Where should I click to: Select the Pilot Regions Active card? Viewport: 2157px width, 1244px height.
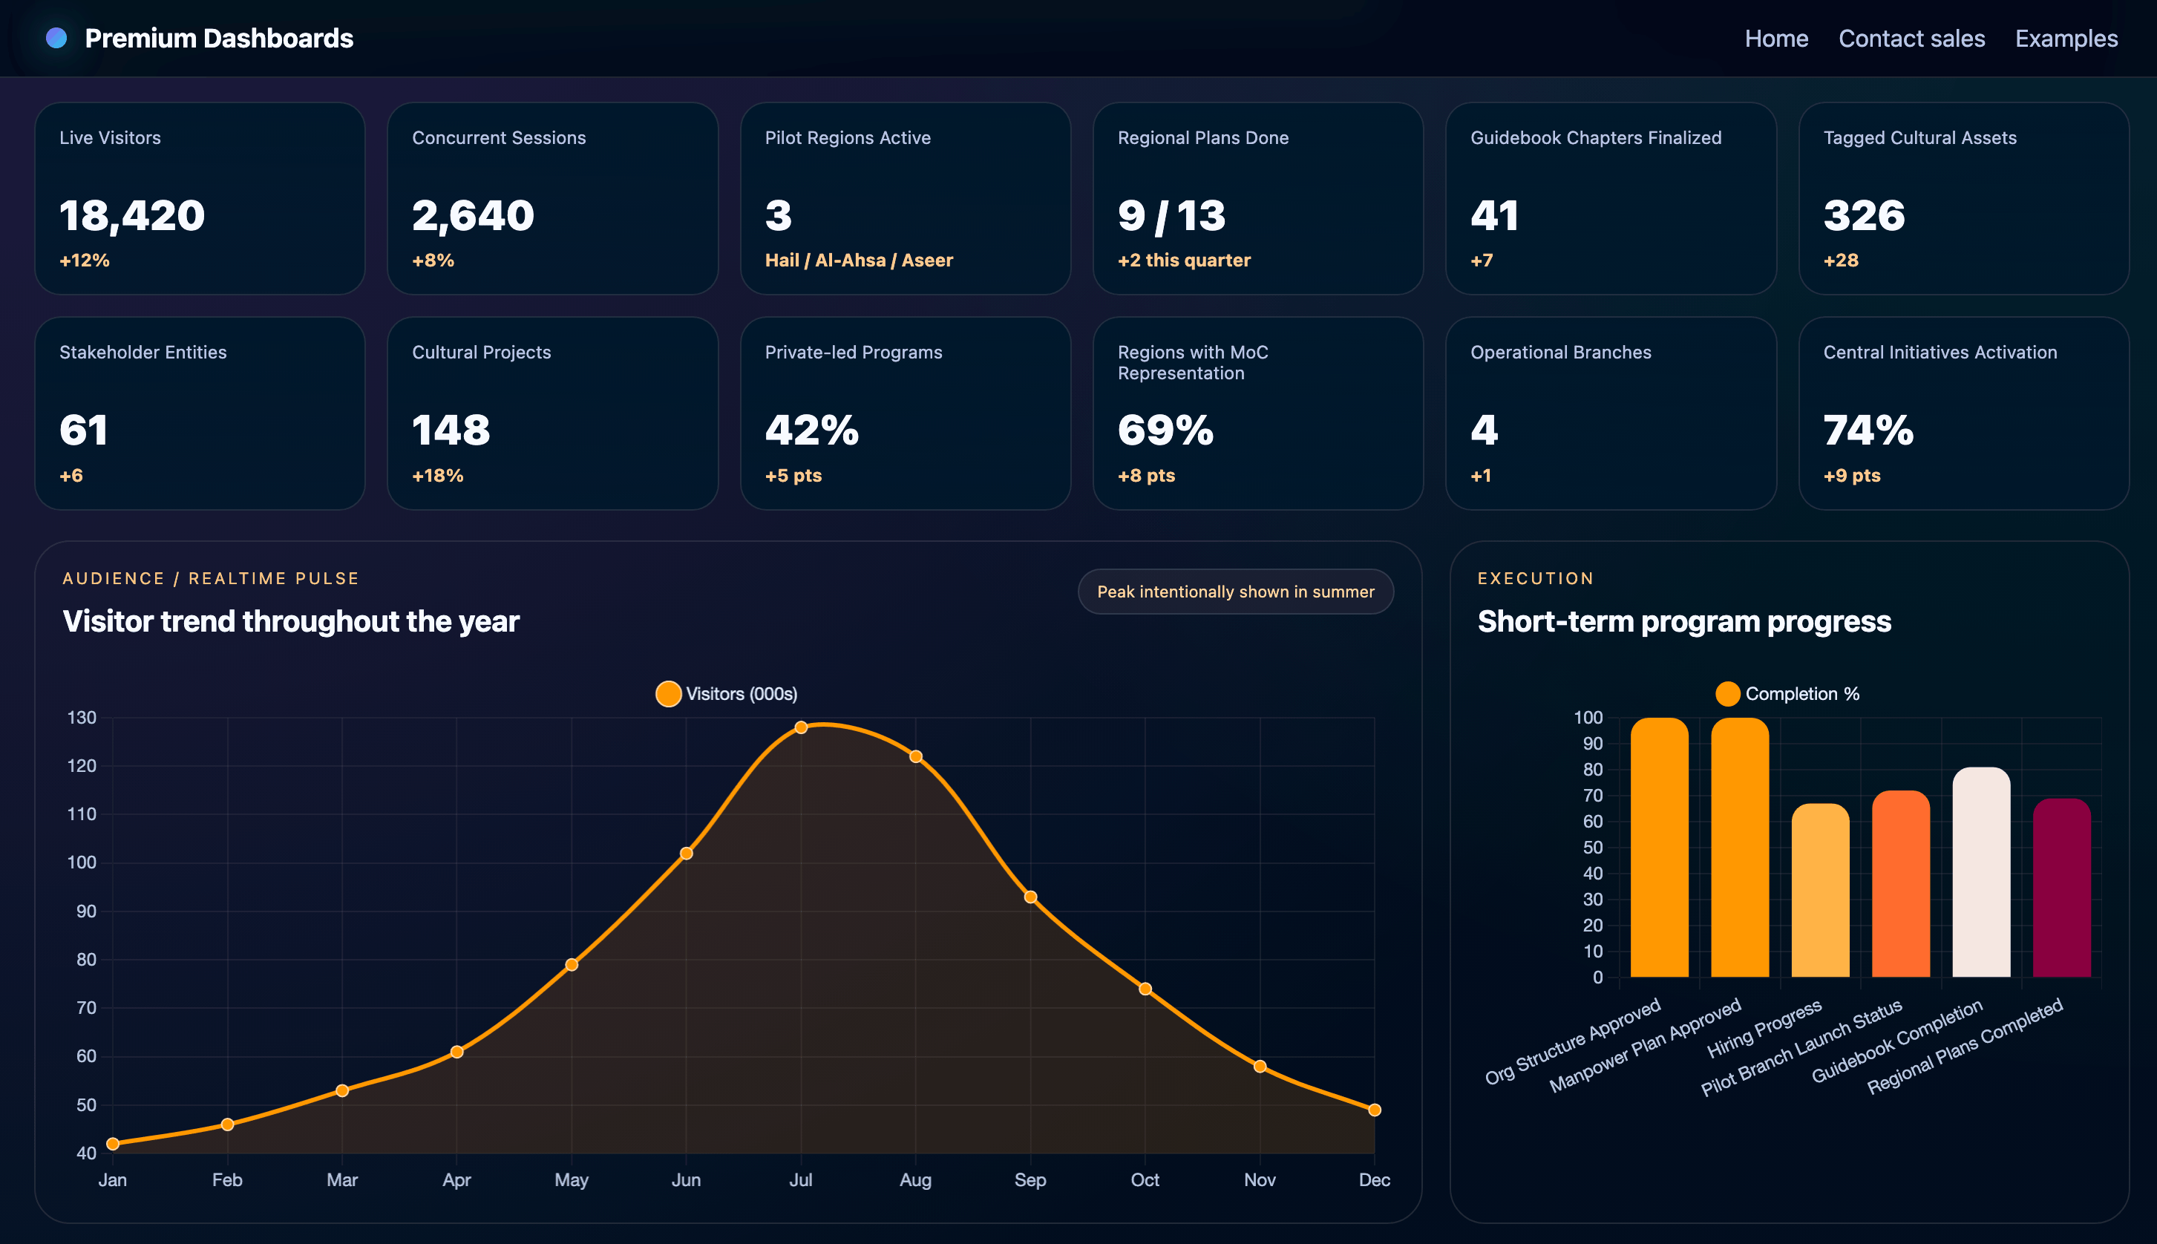coord(906,198)
